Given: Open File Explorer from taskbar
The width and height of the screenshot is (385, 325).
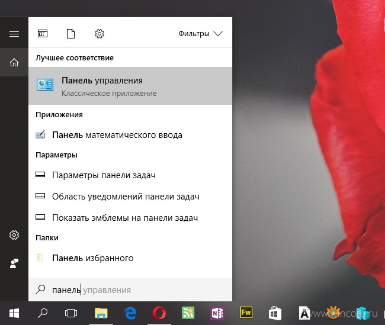Looking at the screenshot, I should pos(101,313).
